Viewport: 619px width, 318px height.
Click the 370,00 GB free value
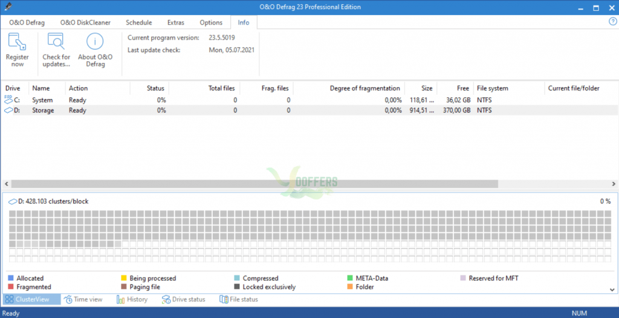pyautogui.click(x=456, y=110)
